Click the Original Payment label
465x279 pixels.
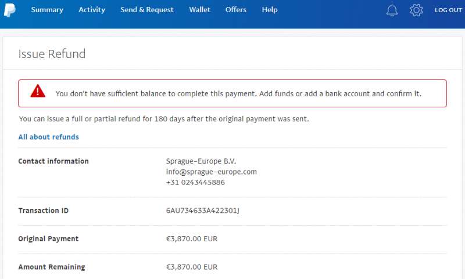point(48,239)
